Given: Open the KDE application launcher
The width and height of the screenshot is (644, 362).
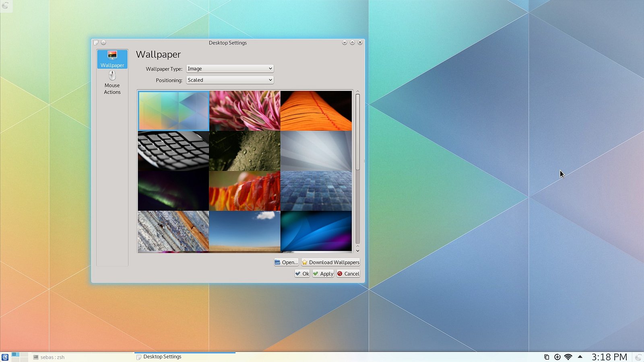Looking at the screenshot, I should click(5, 357).
